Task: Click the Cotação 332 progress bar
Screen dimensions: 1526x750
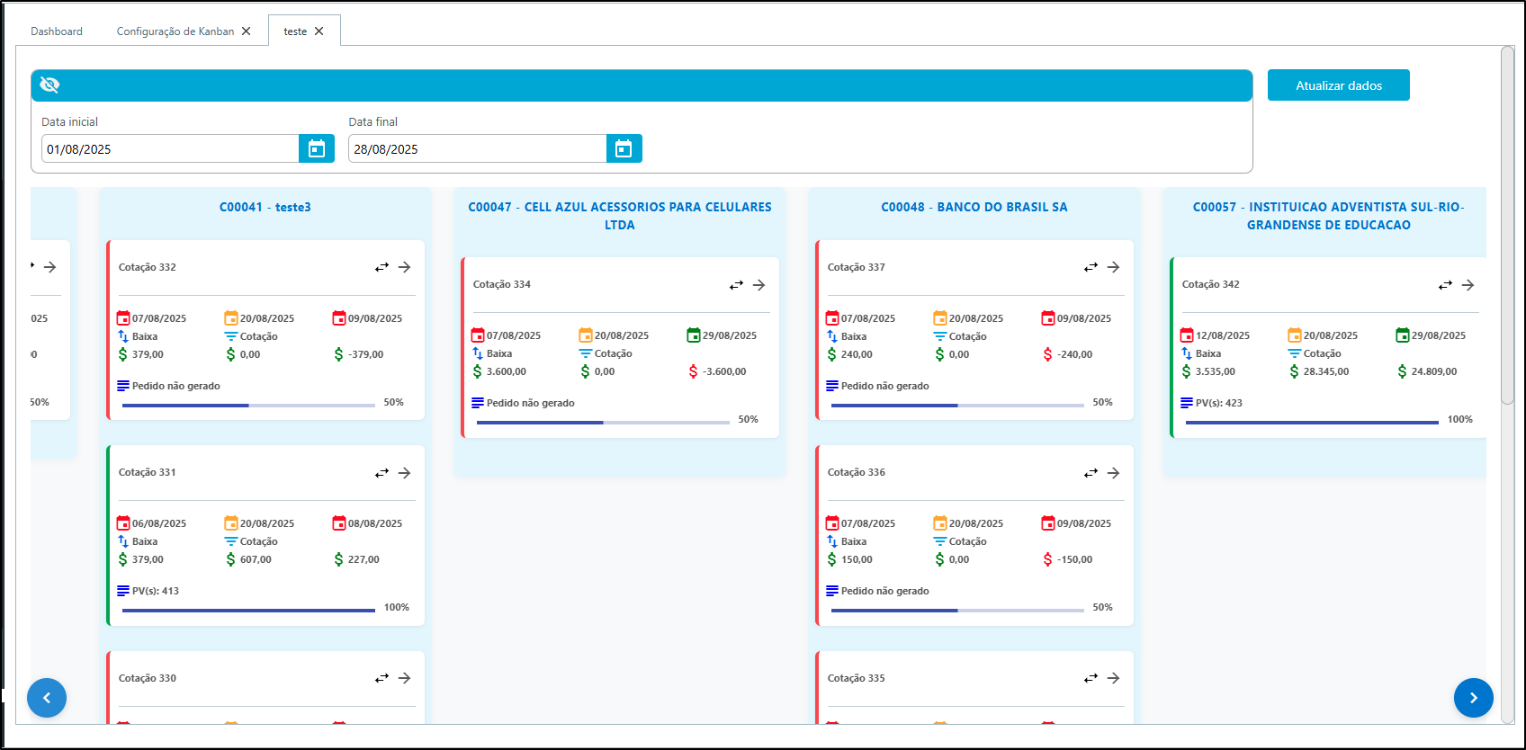Action: [x=248, y=406]
